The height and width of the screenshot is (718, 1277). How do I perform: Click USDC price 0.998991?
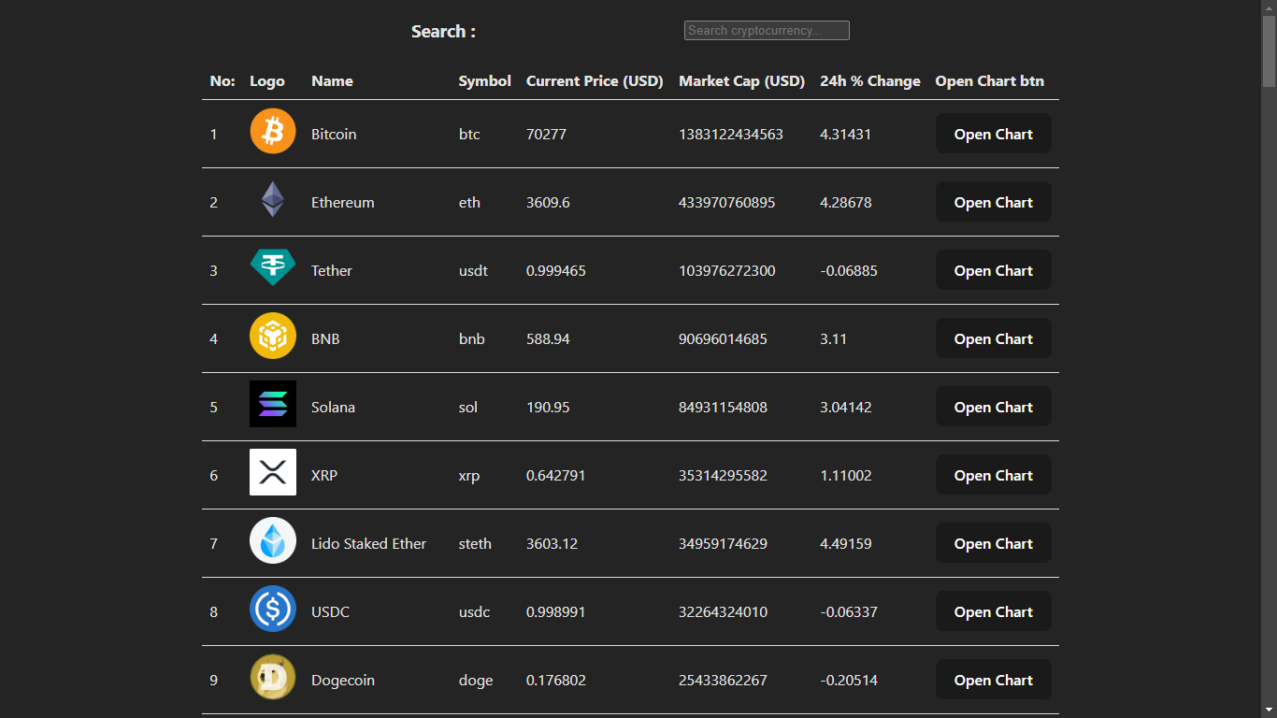[x=556, y=612]
